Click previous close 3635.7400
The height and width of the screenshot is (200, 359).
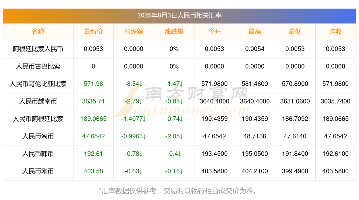(335, 101)
